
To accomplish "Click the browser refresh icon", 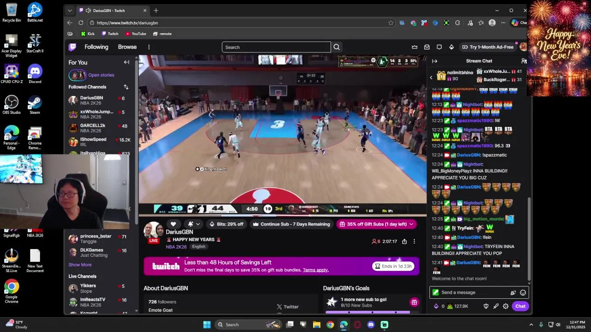I will [81, 23].
